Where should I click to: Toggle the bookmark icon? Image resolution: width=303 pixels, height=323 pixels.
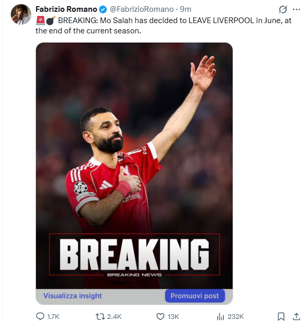[x=281, y=316]
